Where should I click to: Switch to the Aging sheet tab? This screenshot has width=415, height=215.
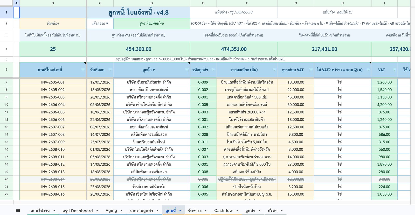(x=111, y=211)
